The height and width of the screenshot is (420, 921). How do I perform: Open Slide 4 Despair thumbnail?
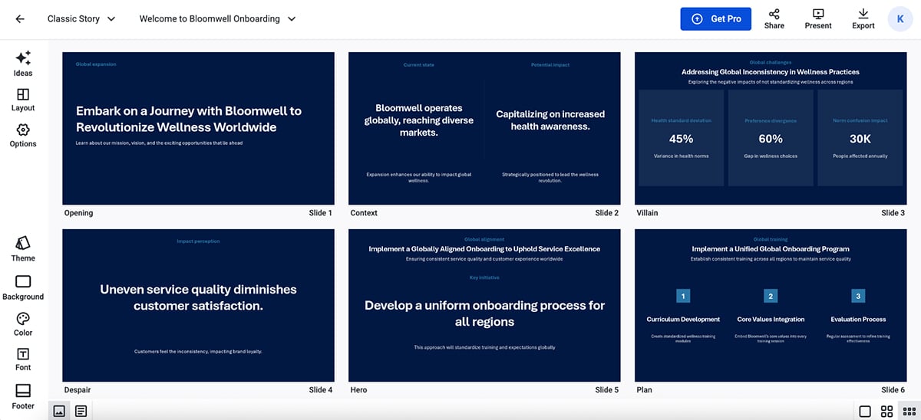click(x=198, y=305)
